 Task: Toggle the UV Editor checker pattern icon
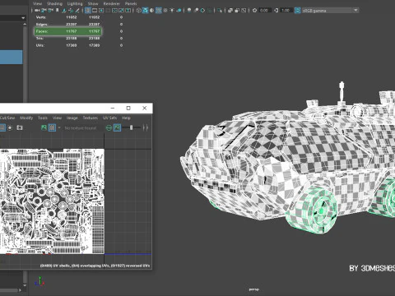pyautogui.click(x=52, y=127)
